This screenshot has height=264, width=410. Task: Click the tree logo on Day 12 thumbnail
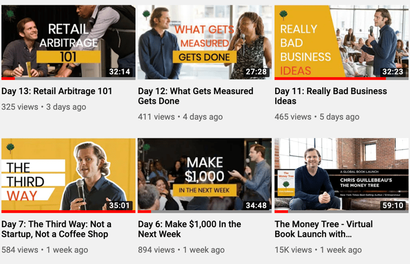pos(147,15)
